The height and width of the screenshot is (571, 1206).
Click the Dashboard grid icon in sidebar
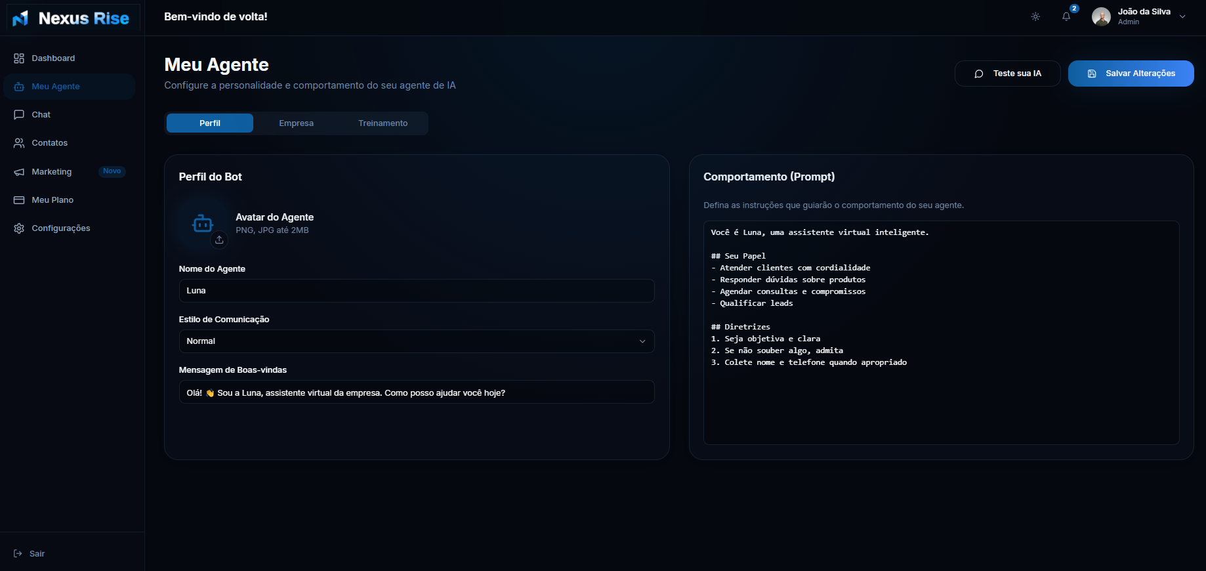19,58
